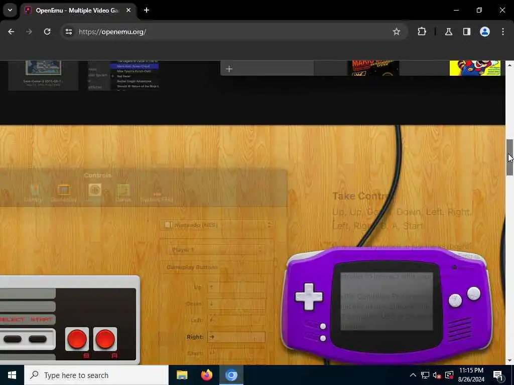
Task: Select the Cores preferences icon
Action: pyautogui.click(x=123, y=193)
